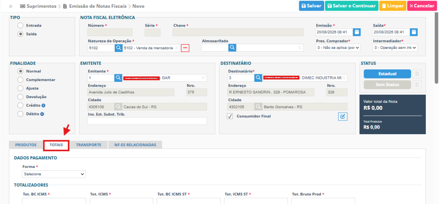Image resolution: width=439 pixels, height=204 pixels.
Task: Toggle the Consumidor Final checkbox
Action: (230, 117)
